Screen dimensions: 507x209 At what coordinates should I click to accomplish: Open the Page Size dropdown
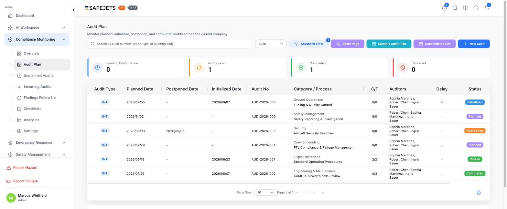point(265,193)
